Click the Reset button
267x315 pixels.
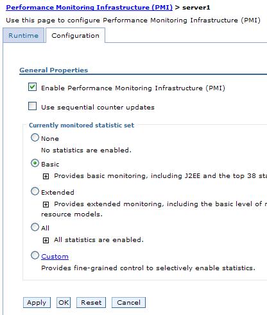point(91,302)
